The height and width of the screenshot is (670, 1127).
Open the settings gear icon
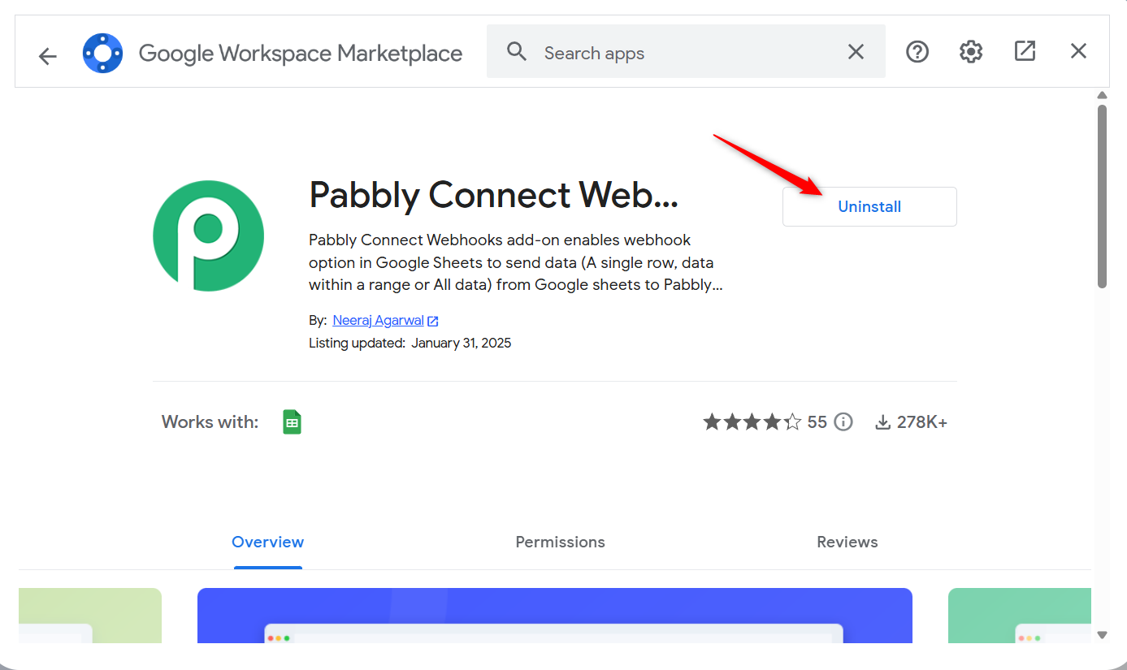tap(971, 52)
